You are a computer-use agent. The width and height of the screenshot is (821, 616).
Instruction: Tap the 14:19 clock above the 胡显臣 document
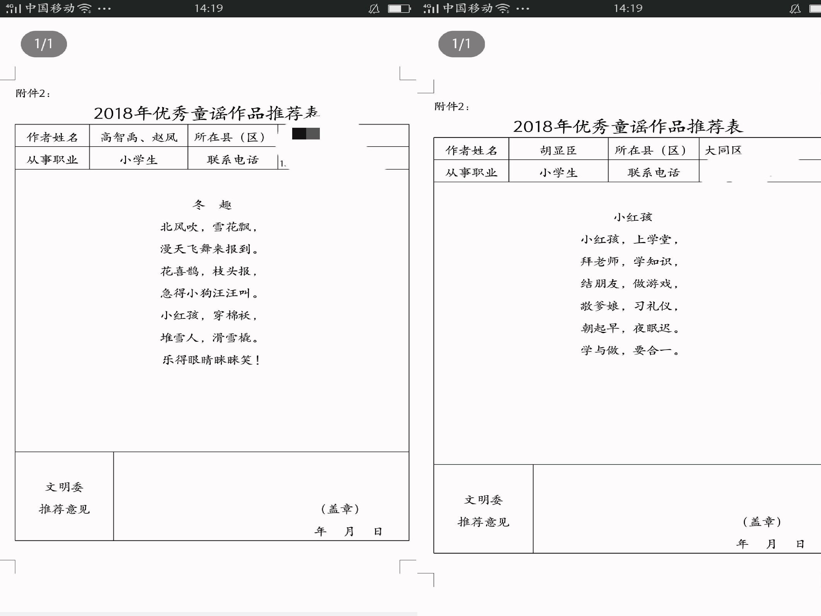628,8
